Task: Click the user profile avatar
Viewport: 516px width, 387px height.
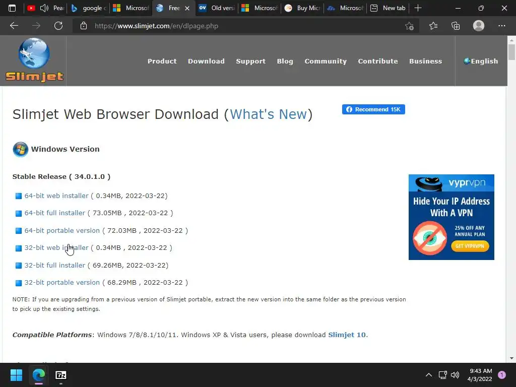Action: (x=479, y=26)
